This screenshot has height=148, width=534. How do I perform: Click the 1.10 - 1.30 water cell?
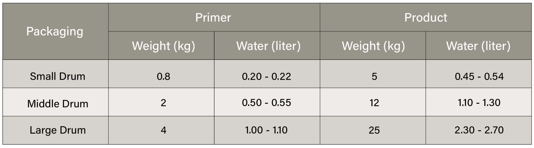479,102
